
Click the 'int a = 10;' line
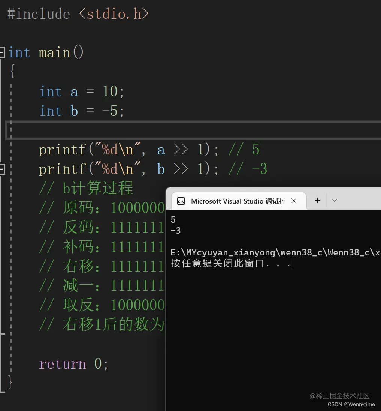click(81, 91)
